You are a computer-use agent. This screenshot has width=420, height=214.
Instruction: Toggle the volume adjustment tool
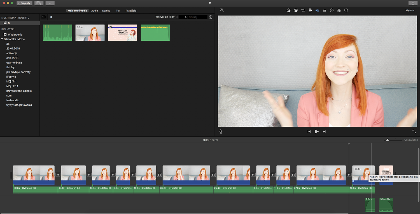click(x=317, y=10)
